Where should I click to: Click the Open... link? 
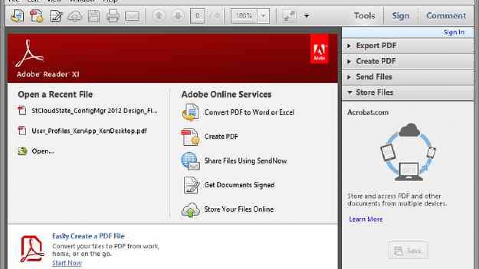(43, 151)
